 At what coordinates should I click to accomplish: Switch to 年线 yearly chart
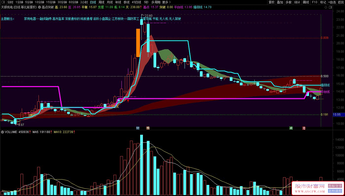coord(118,2)
